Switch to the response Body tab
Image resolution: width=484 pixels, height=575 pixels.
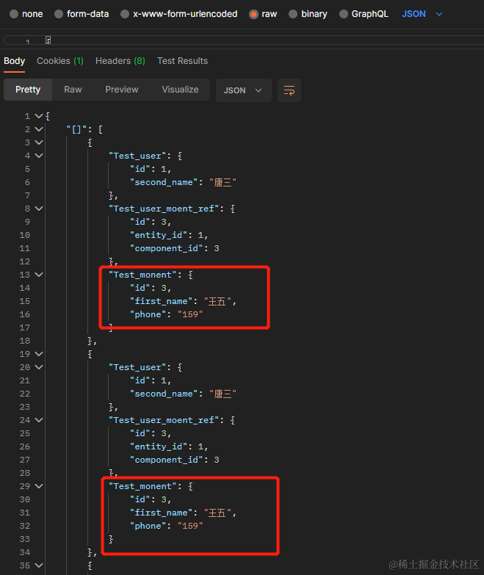point(14,61)
